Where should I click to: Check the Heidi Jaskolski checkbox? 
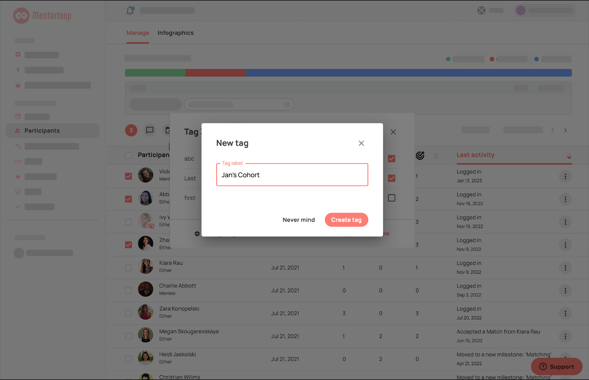[x=129, y=359]
